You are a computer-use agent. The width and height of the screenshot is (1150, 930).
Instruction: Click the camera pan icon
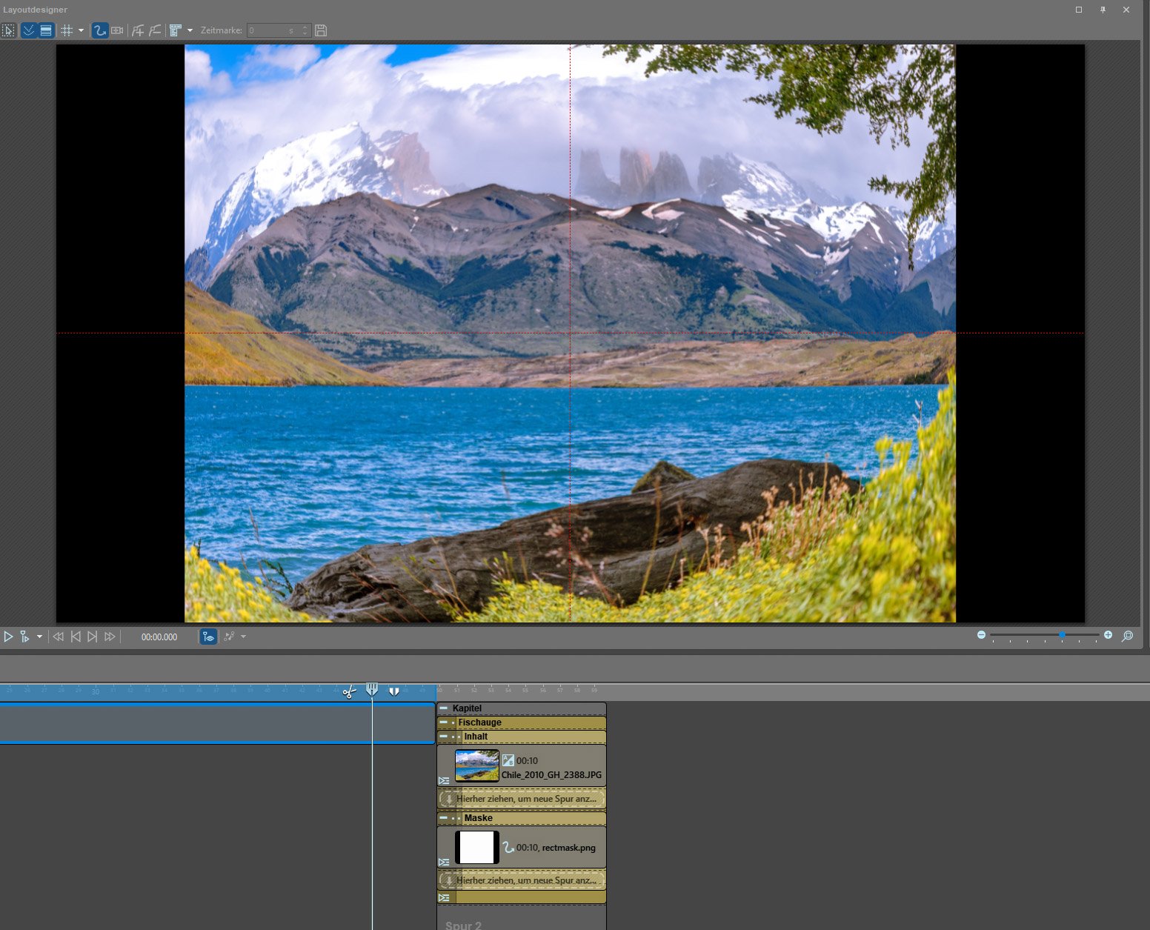click(x=117, y=30)
